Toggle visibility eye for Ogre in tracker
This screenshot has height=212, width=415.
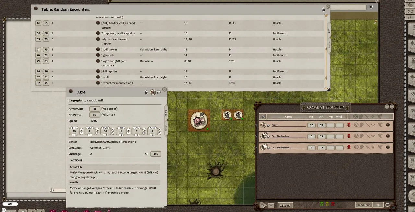click(x=268, y=125)
